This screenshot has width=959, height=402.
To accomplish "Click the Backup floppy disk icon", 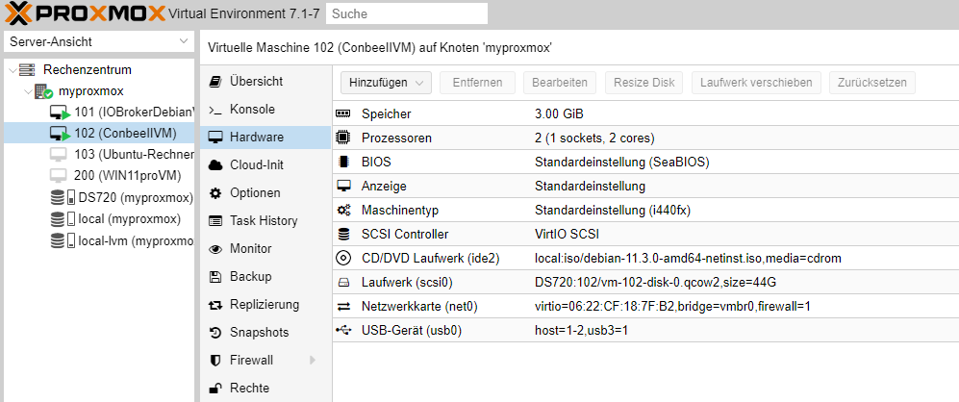I will (215, 277).
